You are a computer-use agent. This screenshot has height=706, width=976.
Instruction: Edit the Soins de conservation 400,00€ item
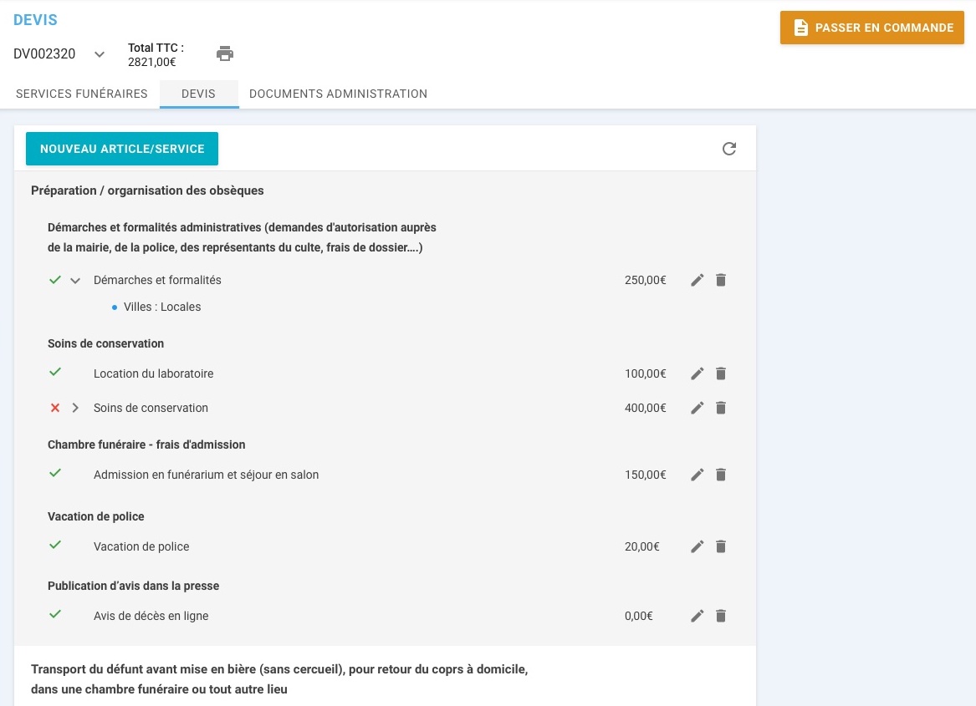pyautogui.click(x=697, y=408)
